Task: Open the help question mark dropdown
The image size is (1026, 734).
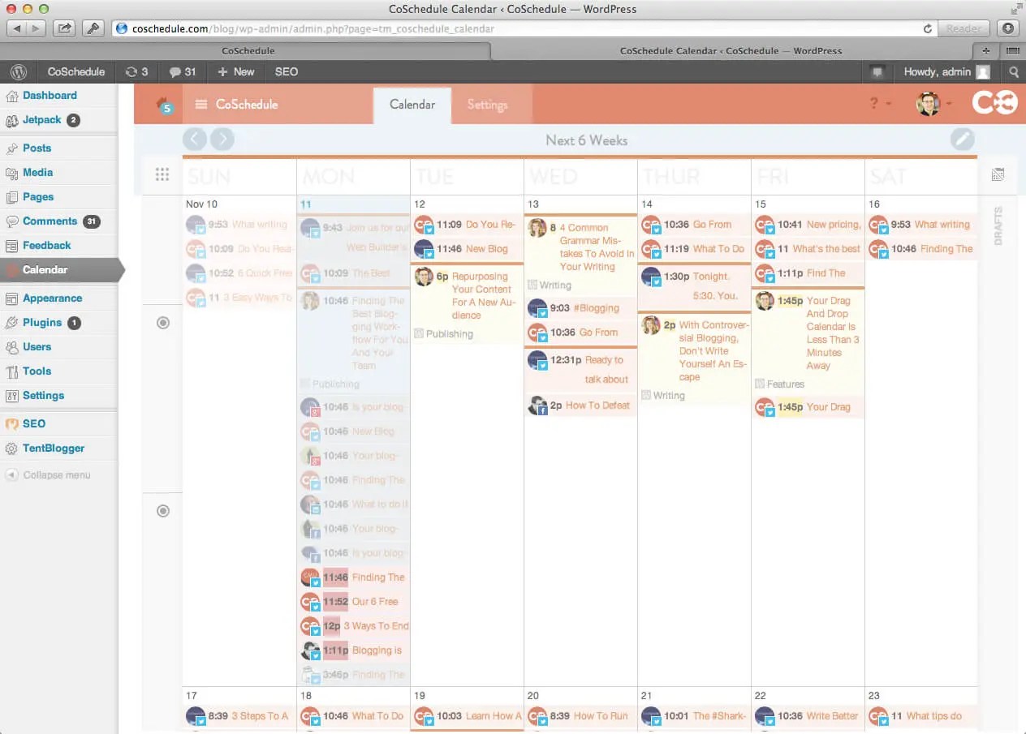Action: coord(873,104)
